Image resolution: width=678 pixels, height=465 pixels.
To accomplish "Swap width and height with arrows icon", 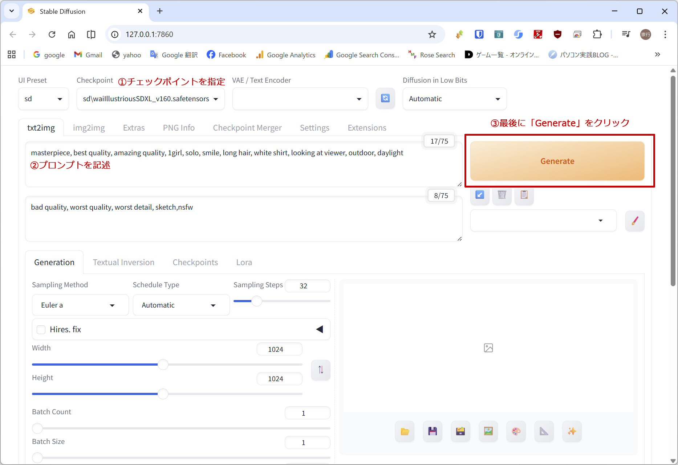I will pos(321,370).
